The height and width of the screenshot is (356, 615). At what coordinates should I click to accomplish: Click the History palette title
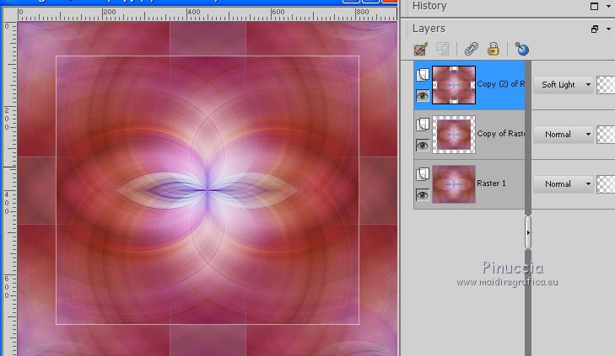coord(429,6)
